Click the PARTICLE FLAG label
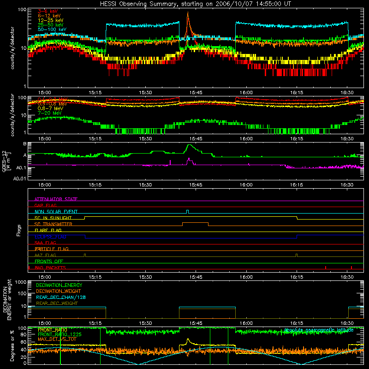Screen dimensions: 369x369 pyautogui.click(x=51, y=249)
